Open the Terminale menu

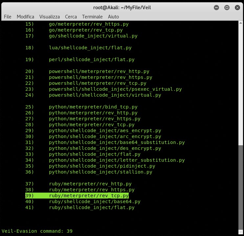pyautogui.click(x=92, y=17)
